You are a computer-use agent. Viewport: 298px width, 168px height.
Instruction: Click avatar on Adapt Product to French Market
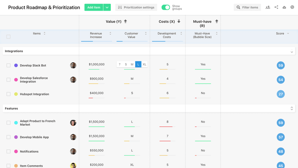73,123
